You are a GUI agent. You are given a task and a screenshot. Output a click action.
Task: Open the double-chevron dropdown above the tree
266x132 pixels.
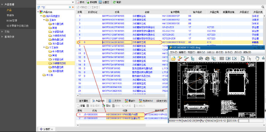[73, 2]
